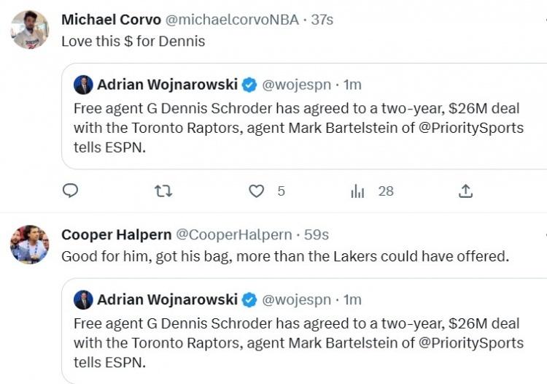The image size is (547, 384).
Task: Click Adrian Wojnarowski name in first quoted tweet
Action: pos(167,85)
